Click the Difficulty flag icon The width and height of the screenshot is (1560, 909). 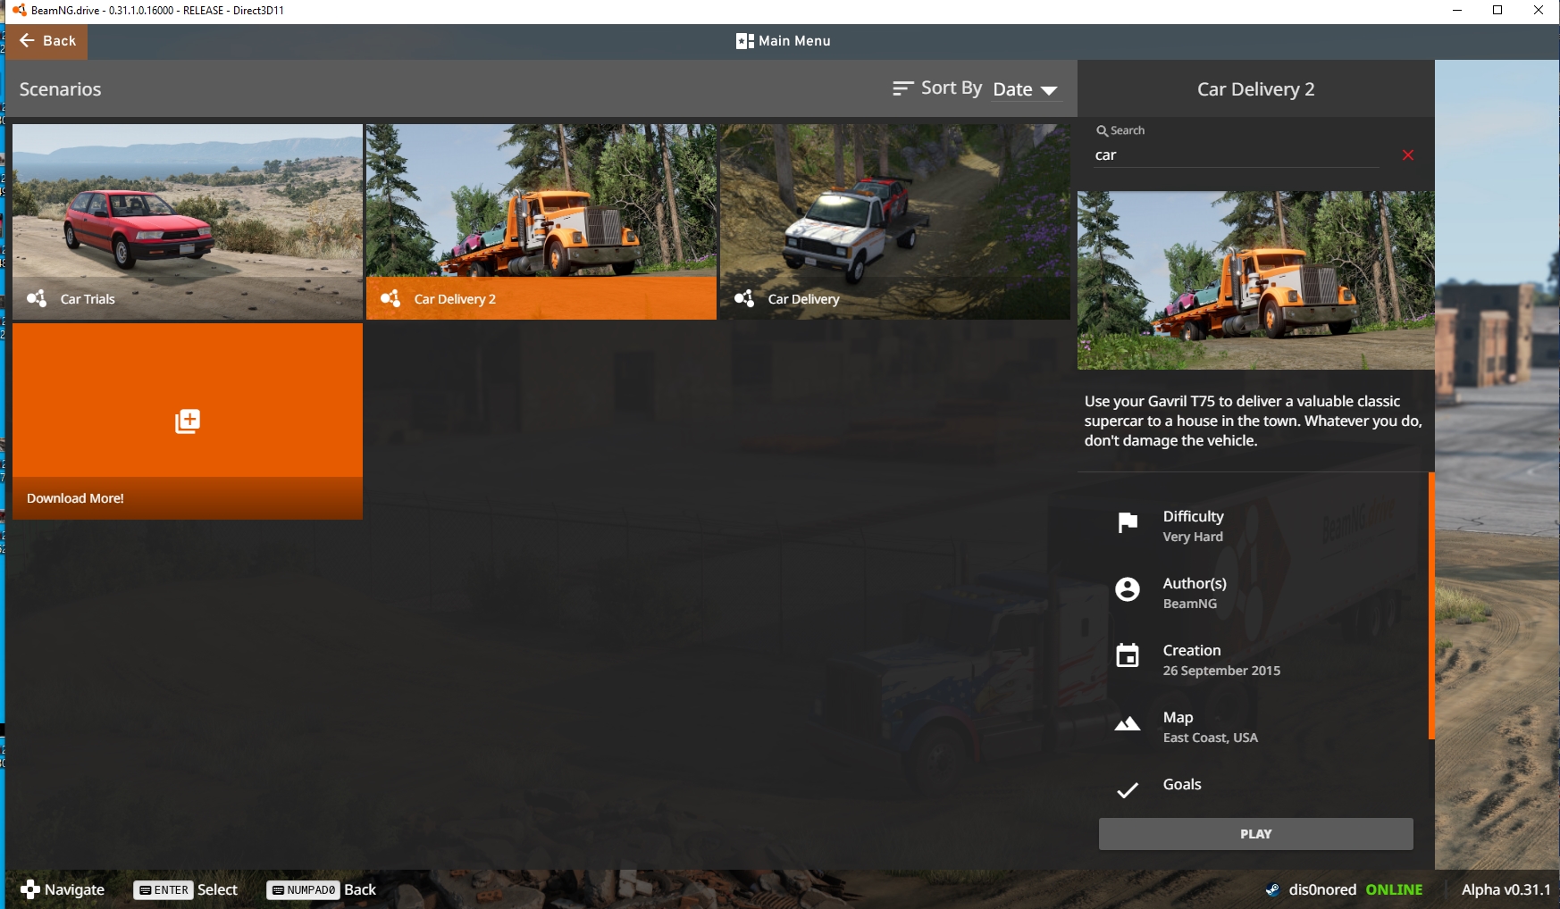[1128, 522]
